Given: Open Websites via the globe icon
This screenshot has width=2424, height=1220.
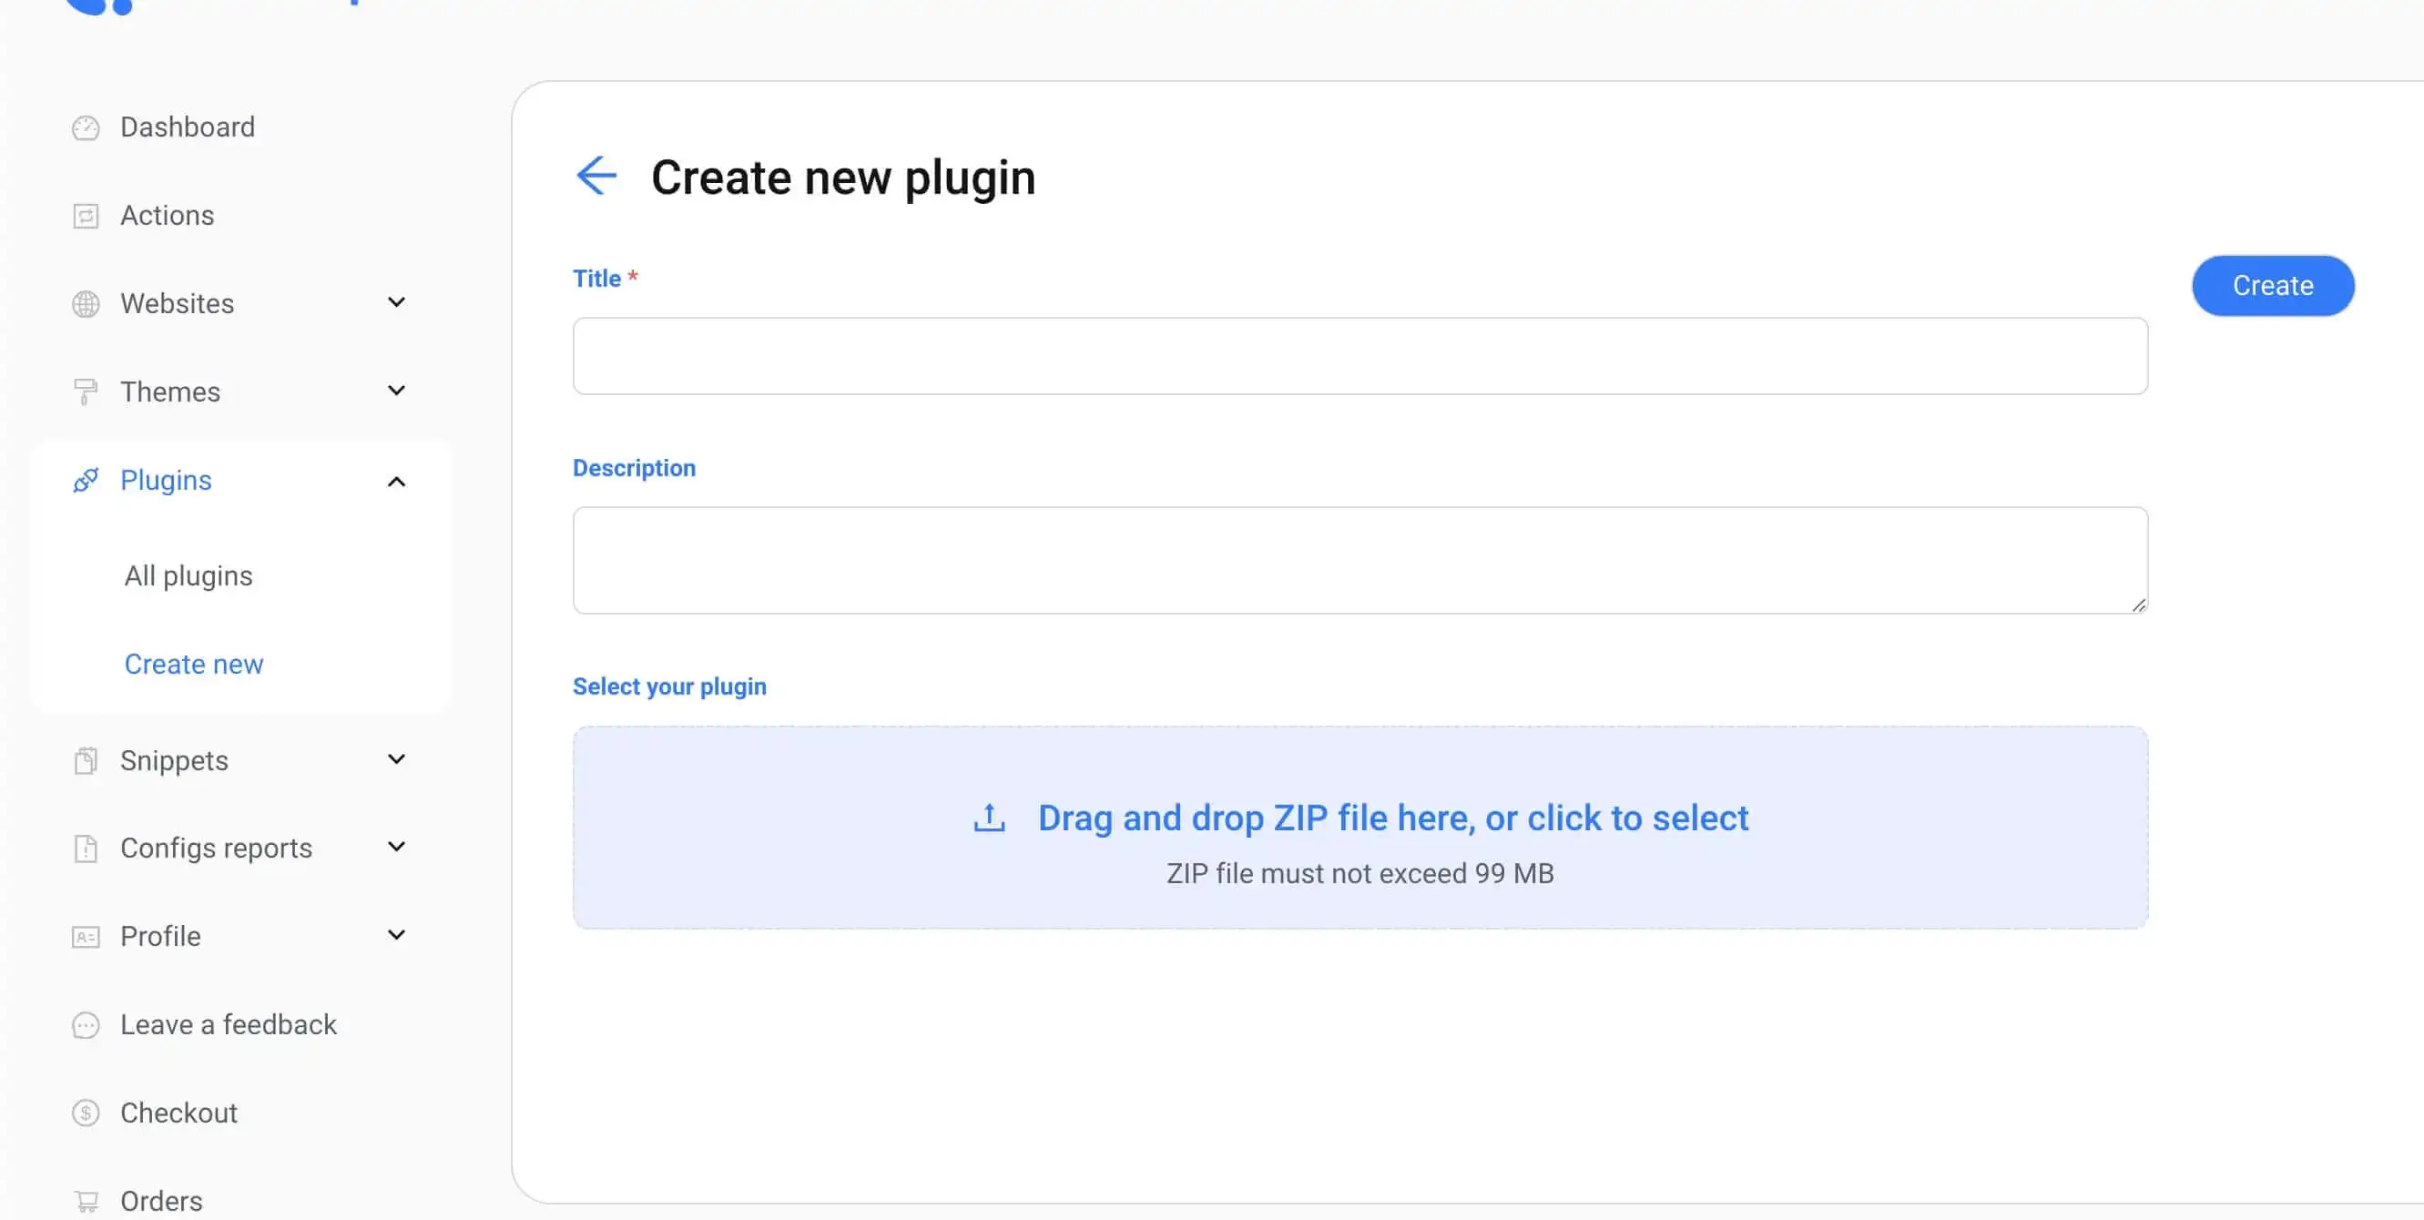Looking at the screenshot, I should 86,303.
